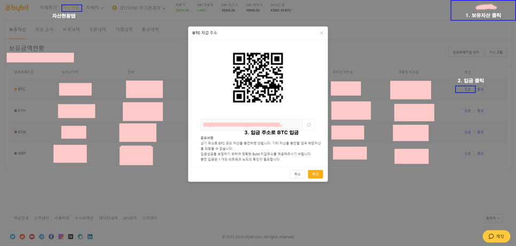This screenshot has width=516, height=246.
Task: Click 출금 in the XRP row
Action: 480,153
